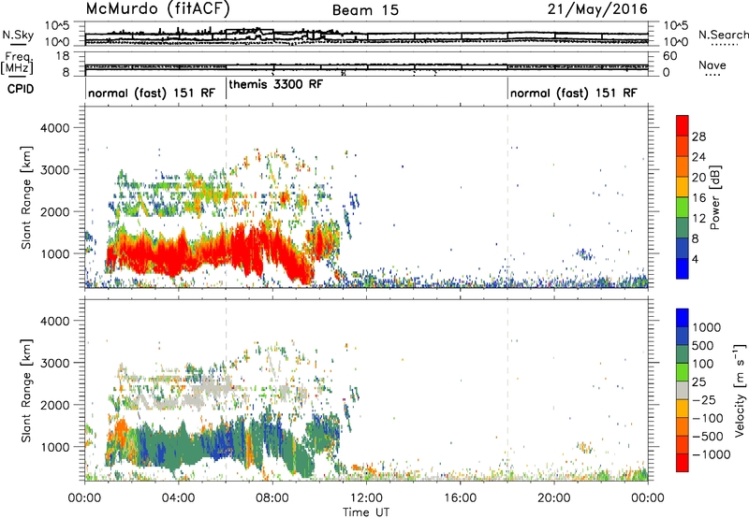Click the '20:00' time axis tick label
The width and height of the screenshot is (749, 518).
click(553, 498)
